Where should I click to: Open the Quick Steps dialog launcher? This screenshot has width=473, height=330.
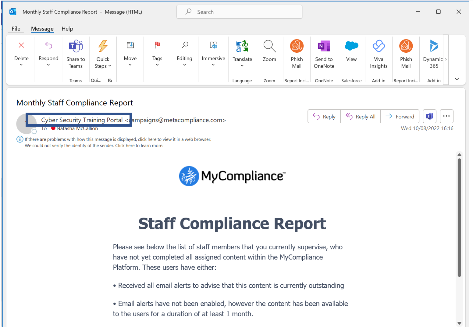[x=110, y=81]
